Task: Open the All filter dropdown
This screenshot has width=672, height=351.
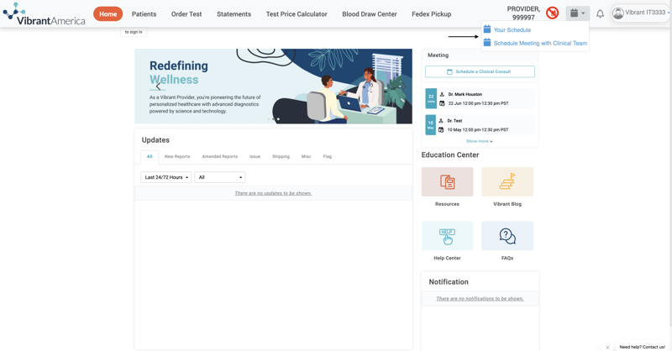Action: pos(220,177)
